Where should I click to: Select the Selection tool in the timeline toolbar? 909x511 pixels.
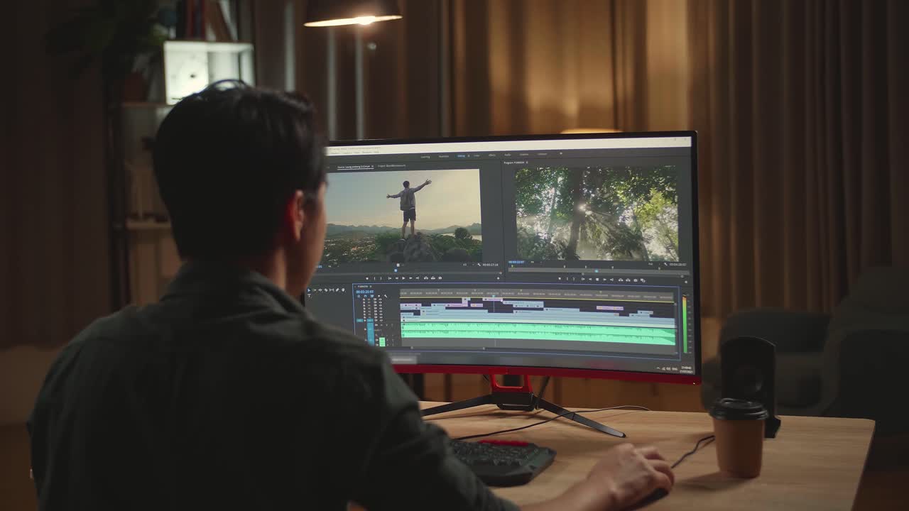[309, 290]
